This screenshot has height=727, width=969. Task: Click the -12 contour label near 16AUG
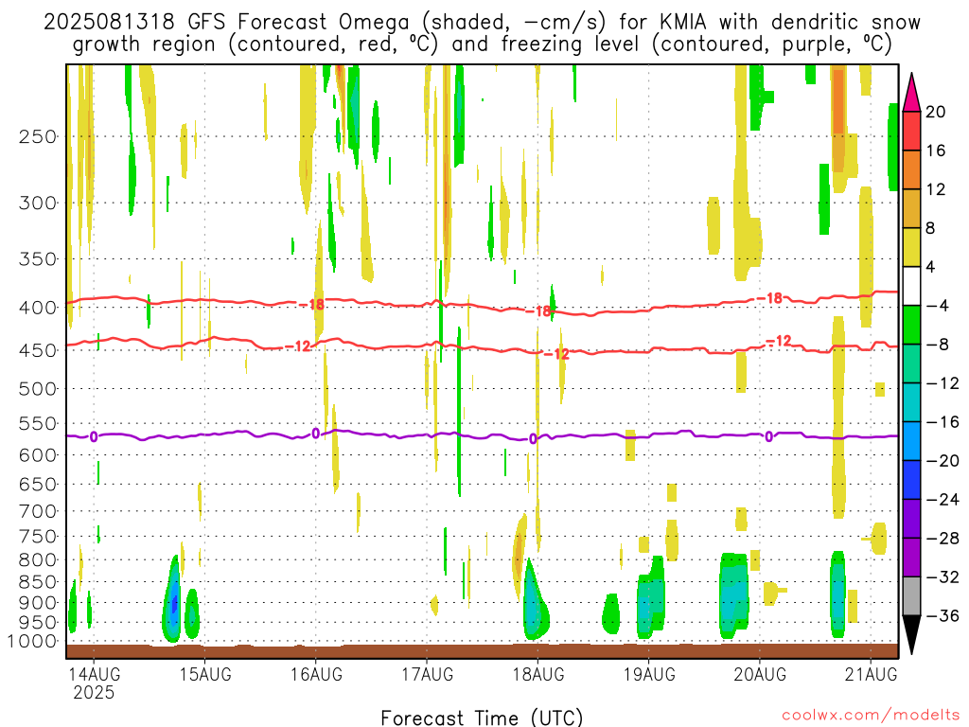tap(298, 346)
